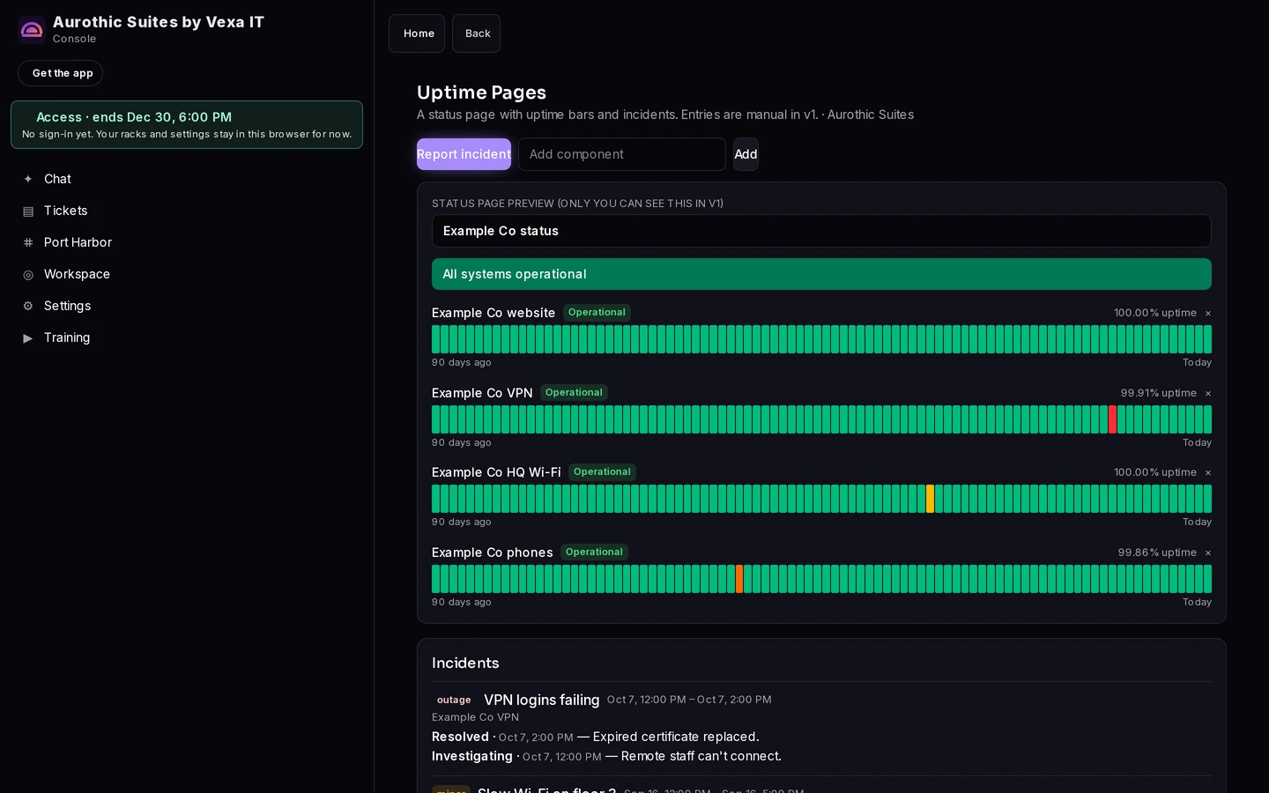Click the Tickets list icon in sidebar
The height and width of the screenshot is (793, 1269).
pyautogui.click(x=28, y=211)
